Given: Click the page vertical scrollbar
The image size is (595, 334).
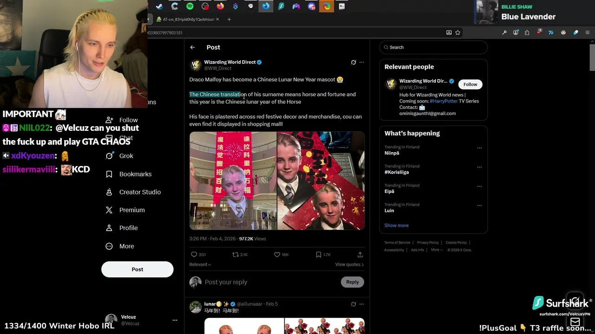Looking at the screenshot, I should point(592,58).
